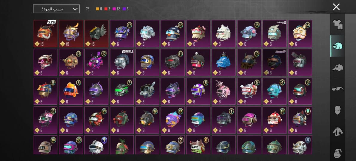Select the Godzilla helmet skin
Image resolution: width=356 pixels, height=161 pixels.
pyautogui.click(x=122, y=62)
